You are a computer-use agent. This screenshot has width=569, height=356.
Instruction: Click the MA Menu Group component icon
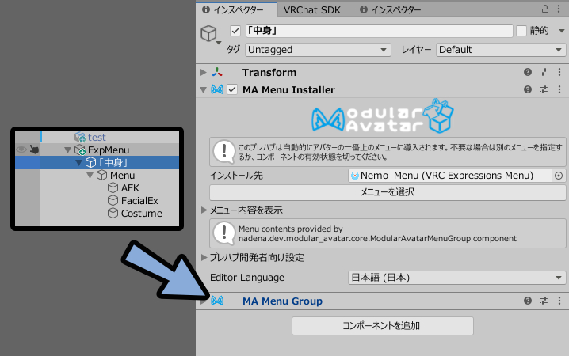[x=217, y=301]
